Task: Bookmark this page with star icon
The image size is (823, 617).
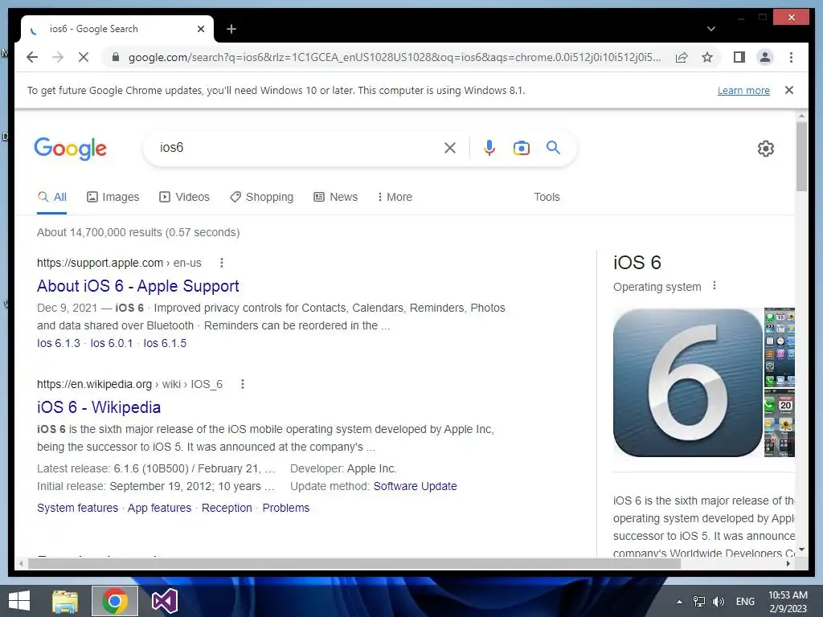Action: [x=707, y=57]
